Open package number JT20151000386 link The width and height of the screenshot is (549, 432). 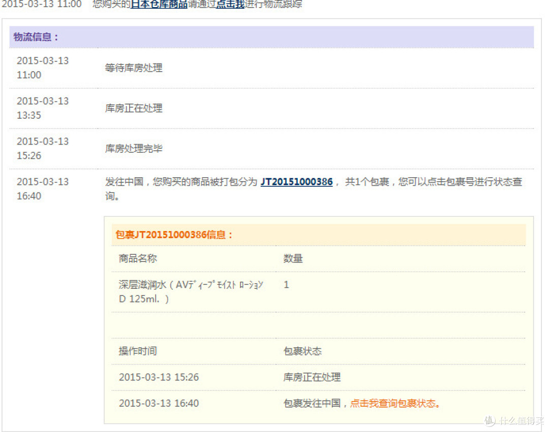coord(296,182)
